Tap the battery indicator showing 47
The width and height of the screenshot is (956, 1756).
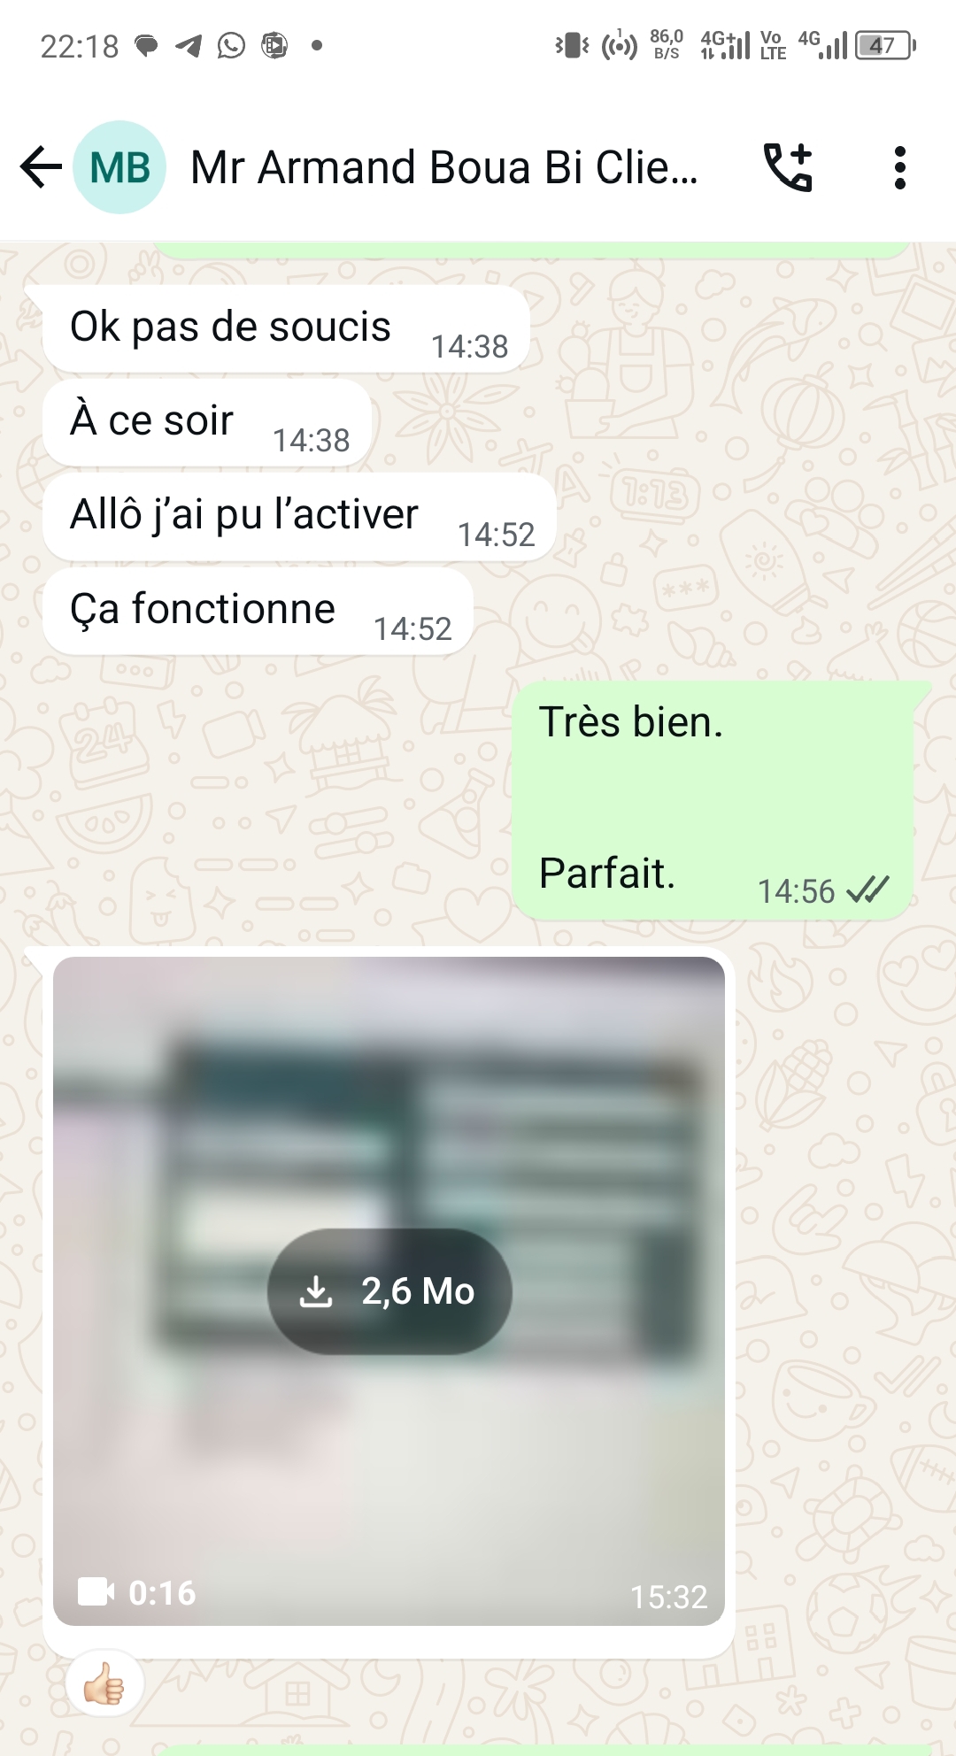[x=884, y=45]
